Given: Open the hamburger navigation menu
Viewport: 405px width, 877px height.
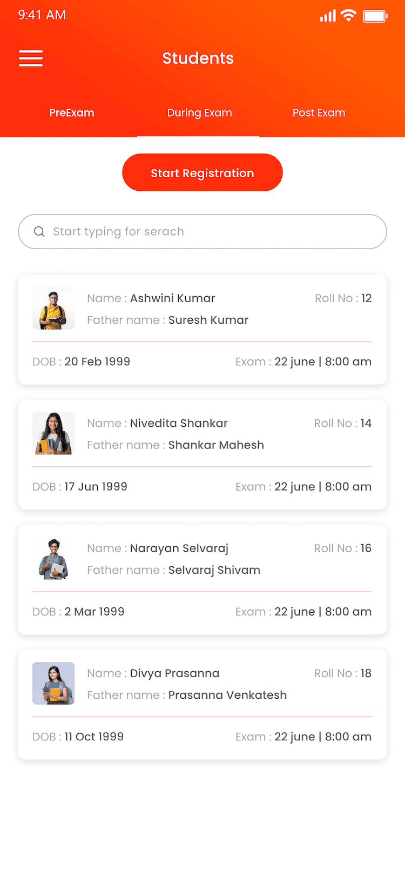Looking at the screenshot, I should pyautogui.click(x=31, y=58).
